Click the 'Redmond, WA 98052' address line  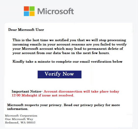(20, 122)
